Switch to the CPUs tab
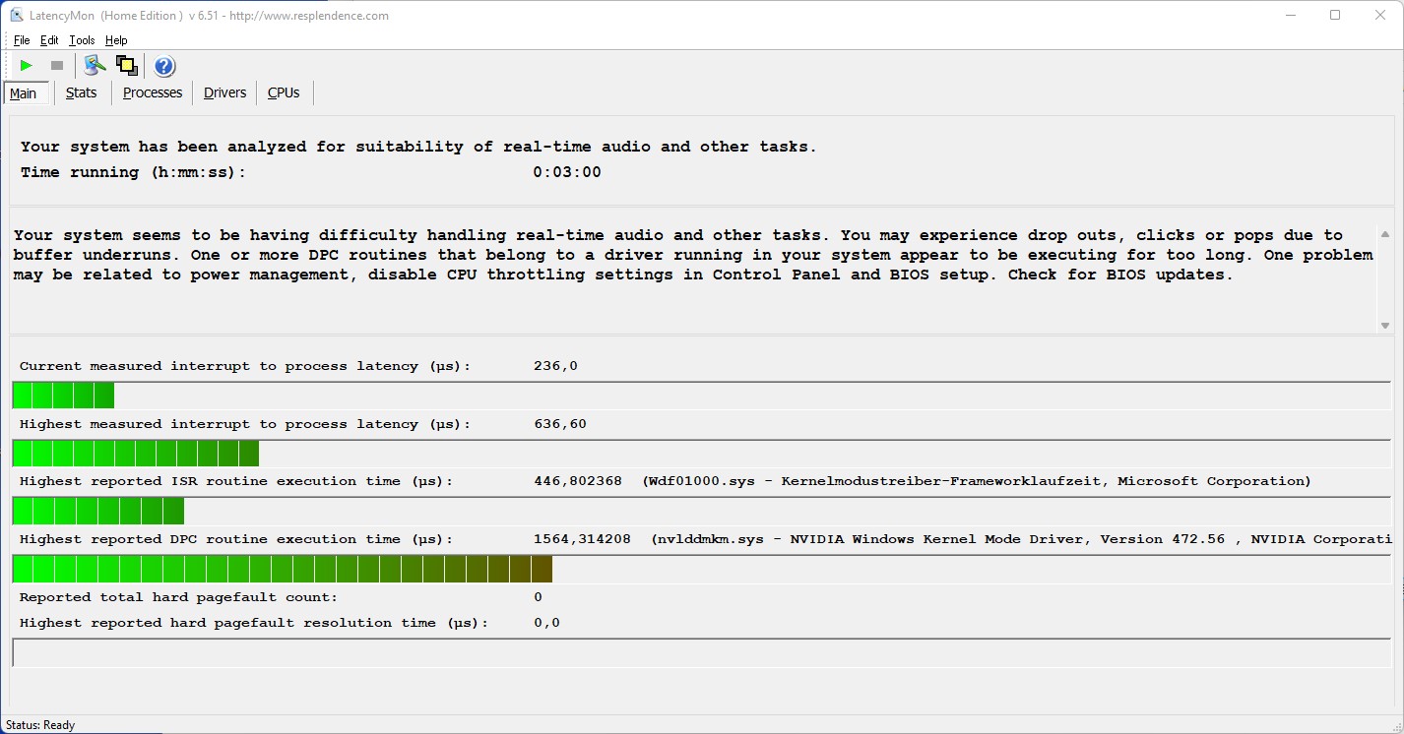This screenshot has width=1404, height=734. pyautogui.click(x=284, y=92)
